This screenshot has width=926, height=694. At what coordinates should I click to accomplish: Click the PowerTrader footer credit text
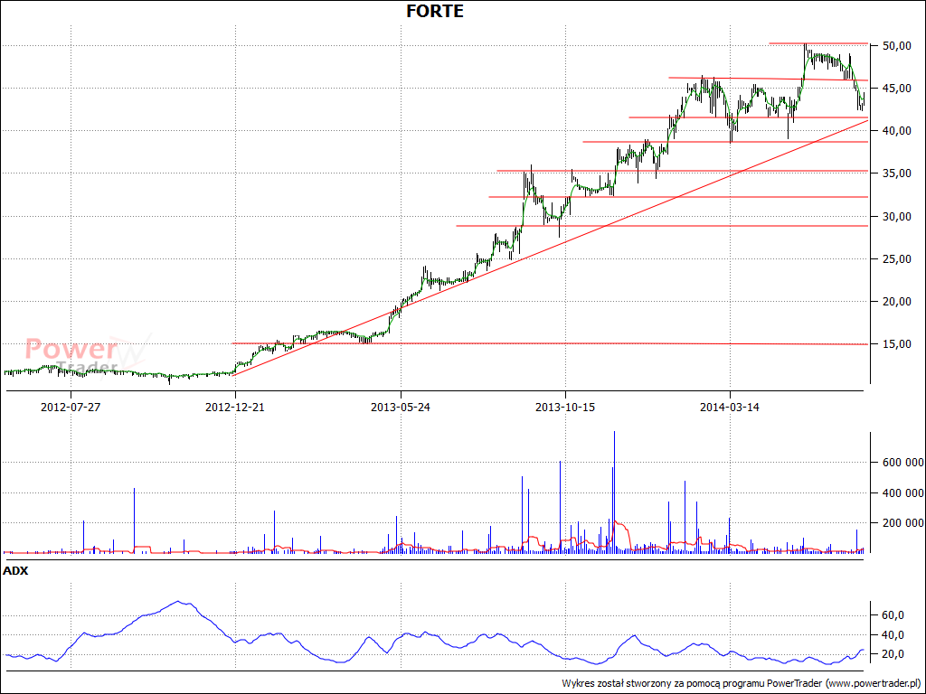pos(742,683)
